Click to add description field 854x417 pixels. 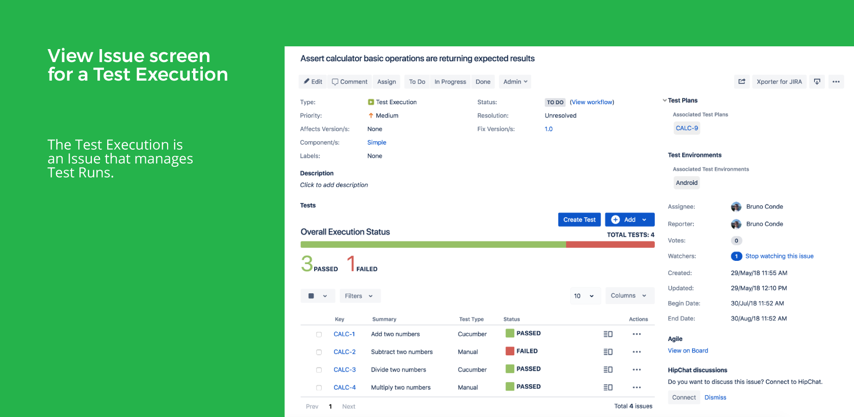[x=334, y=185]
